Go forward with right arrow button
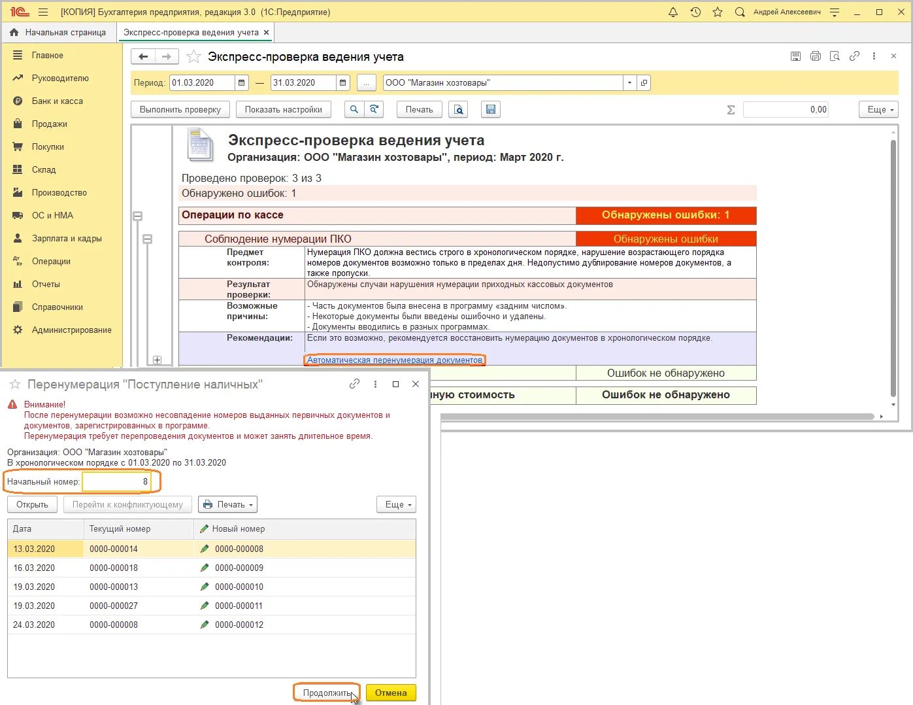This screenshot has width=913, height=705. click(166, 57)
